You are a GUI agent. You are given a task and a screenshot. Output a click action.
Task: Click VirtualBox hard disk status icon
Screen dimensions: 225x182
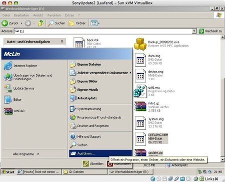[x=152, y=179]
